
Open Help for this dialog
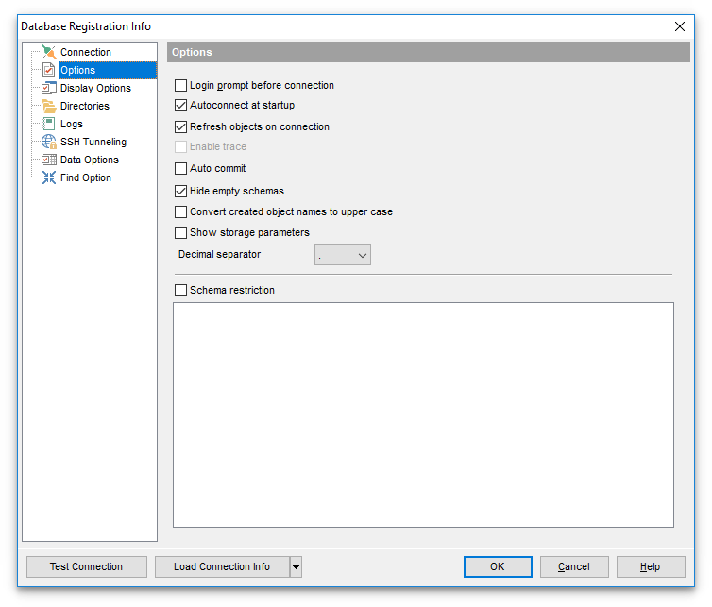click(651, 567)
